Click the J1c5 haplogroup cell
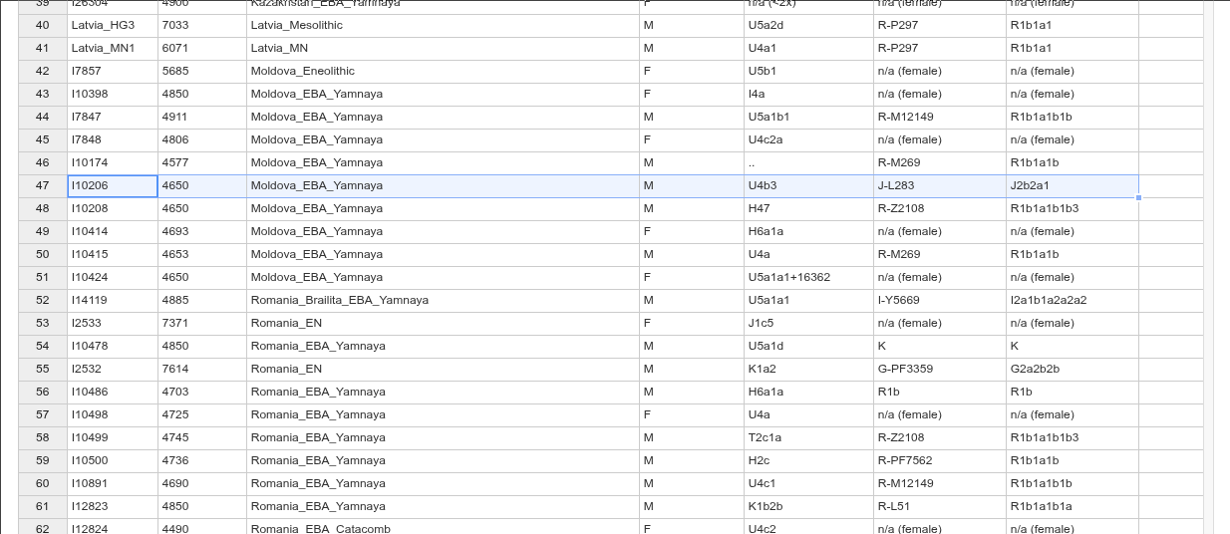The height and width of the screenshot is (534, 1230). [x=808, y=323]
